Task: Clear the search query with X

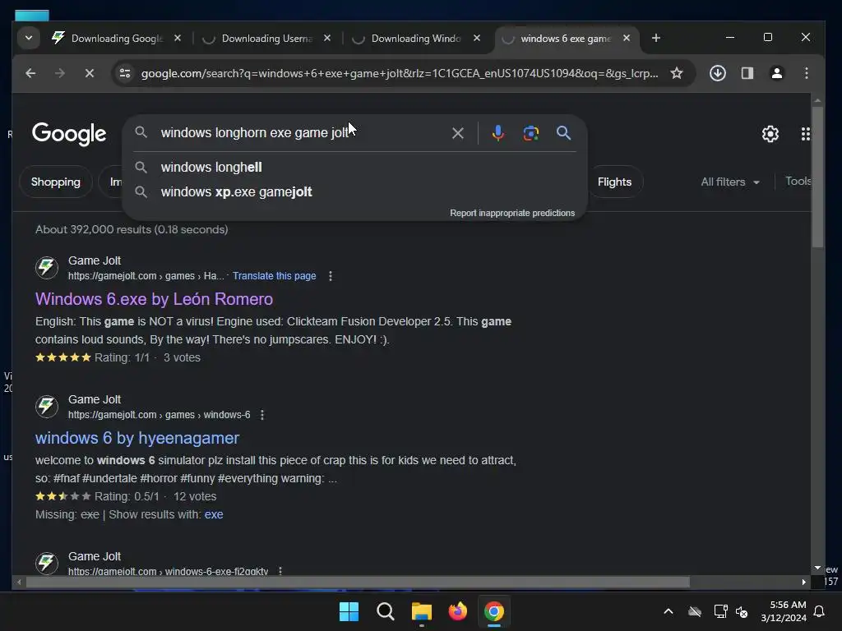Action: [x=457, y=133]
